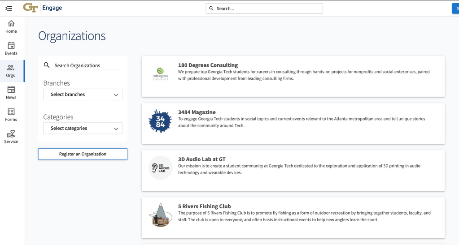Click the Home label in sidebar
Viewport: 459px width, 245px height.
11,31
